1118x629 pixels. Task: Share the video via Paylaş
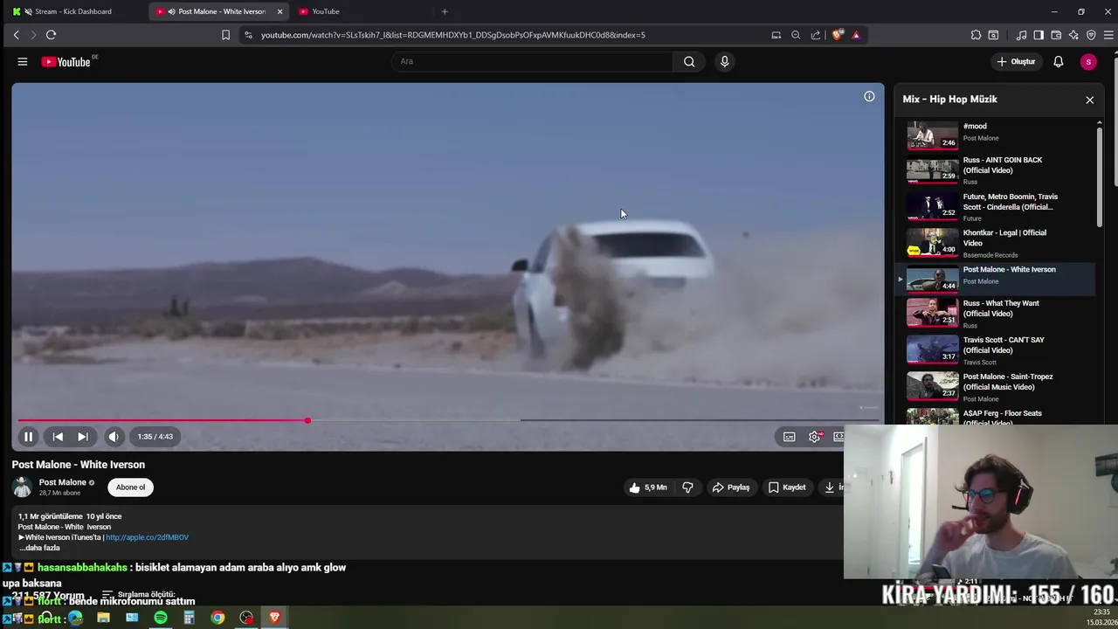pyautogui.click(x=731, y=487)
